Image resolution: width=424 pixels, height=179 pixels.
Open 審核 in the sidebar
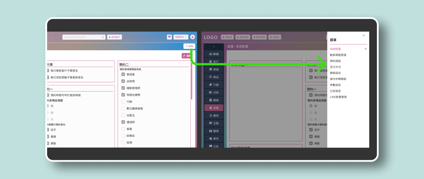tap(214, 116)
